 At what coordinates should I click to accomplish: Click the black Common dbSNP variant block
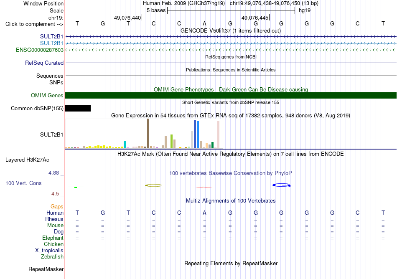78,108
